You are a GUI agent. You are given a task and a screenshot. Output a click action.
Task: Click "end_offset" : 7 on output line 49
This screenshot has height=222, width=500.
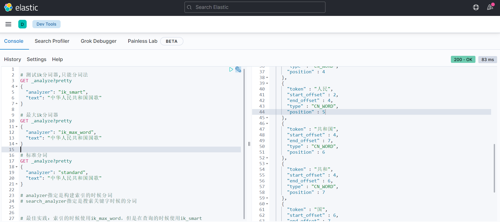click(309, 141)
